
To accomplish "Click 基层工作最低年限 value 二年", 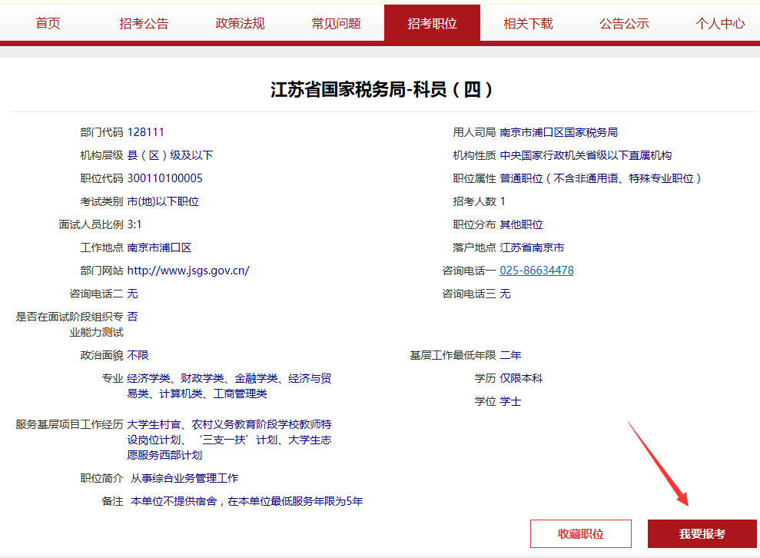I will point(510,355).
